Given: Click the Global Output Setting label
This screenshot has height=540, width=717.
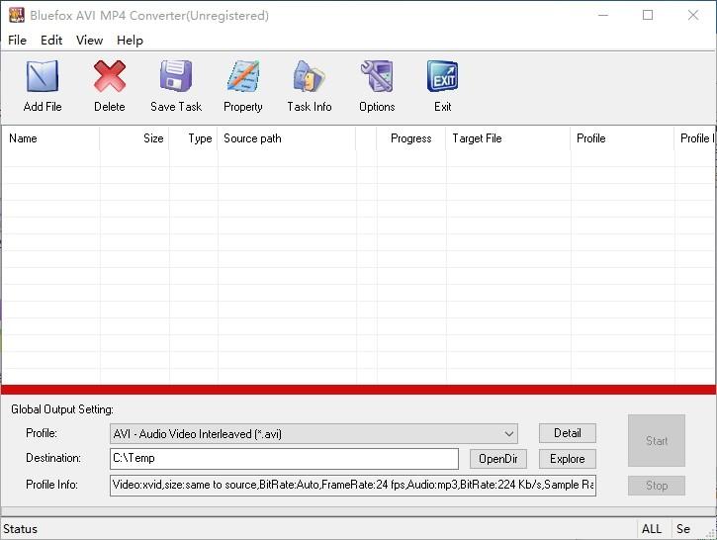Looking at the screenshot, I should click(62, 409).
